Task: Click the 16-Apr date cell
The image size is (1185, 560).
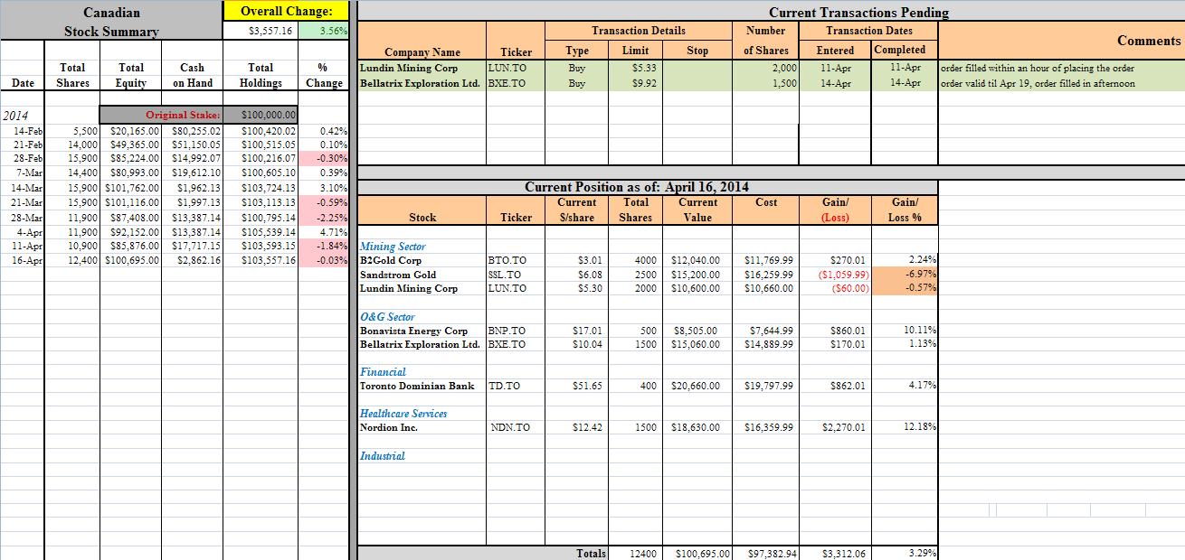Action: (x=22, y=260)
